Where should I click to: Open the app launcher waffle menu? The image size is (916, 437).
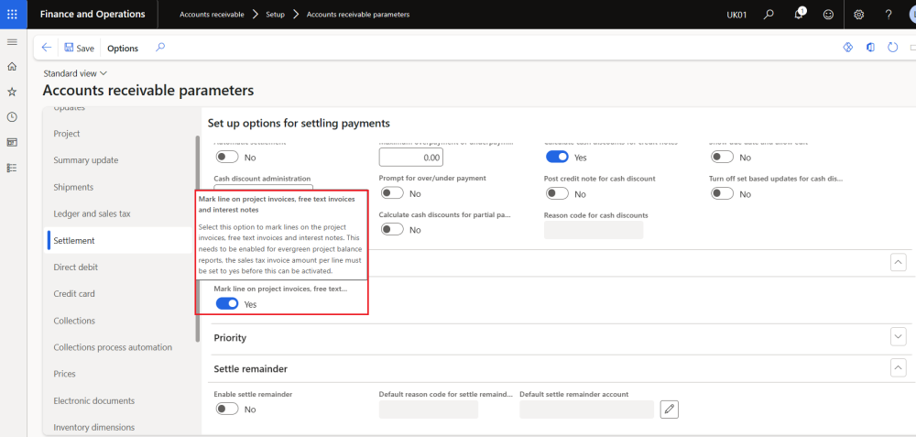[12, 14]
